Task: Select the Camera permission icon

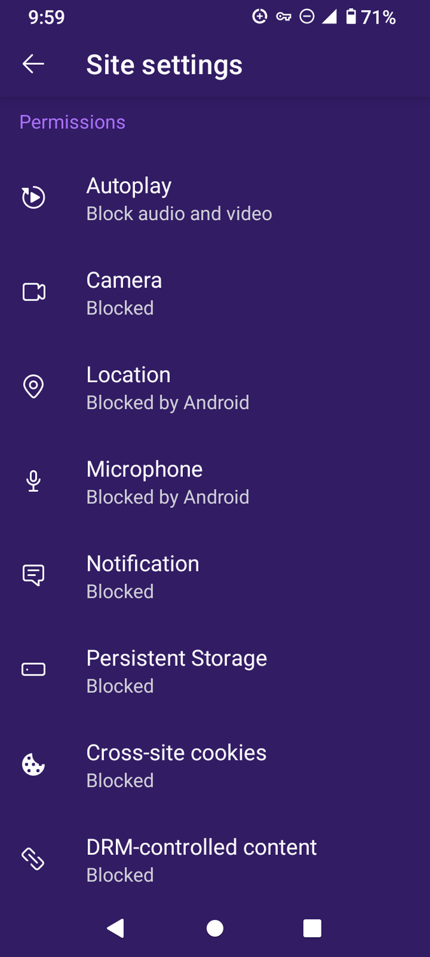Action: (33, 292)
